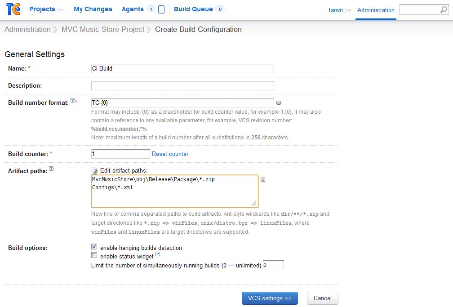Screen dimensions: 453x307
Task: Click the TeamCity logo icon
Action: click(13, 9)
